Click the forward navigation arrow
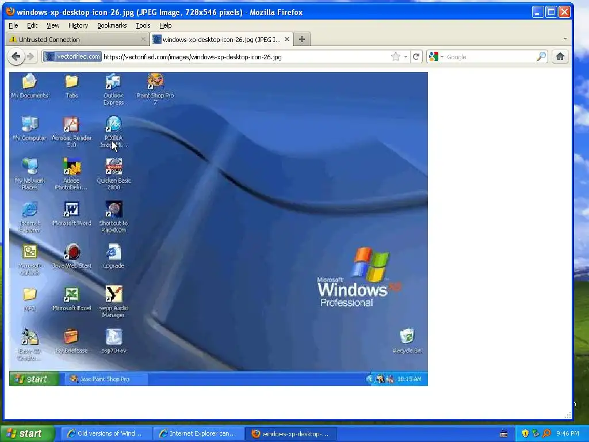The image size is (589, 442). (x=30, y=57)
